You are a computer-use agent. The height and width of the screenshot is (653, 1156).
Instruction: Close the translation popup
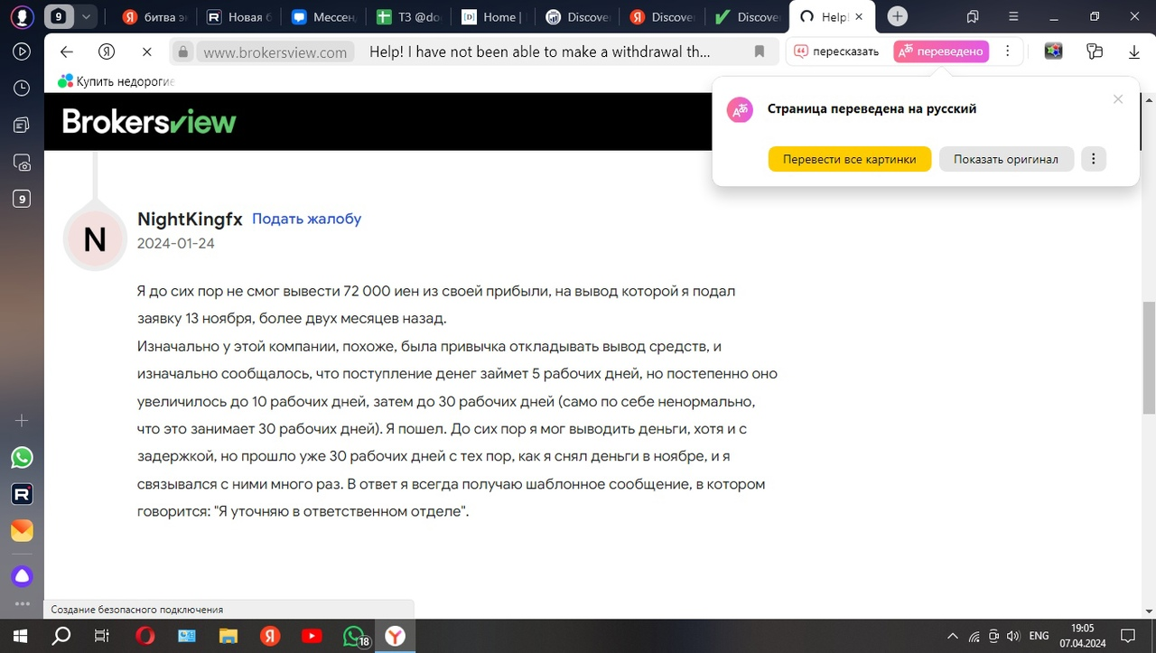pos(1118,99)
